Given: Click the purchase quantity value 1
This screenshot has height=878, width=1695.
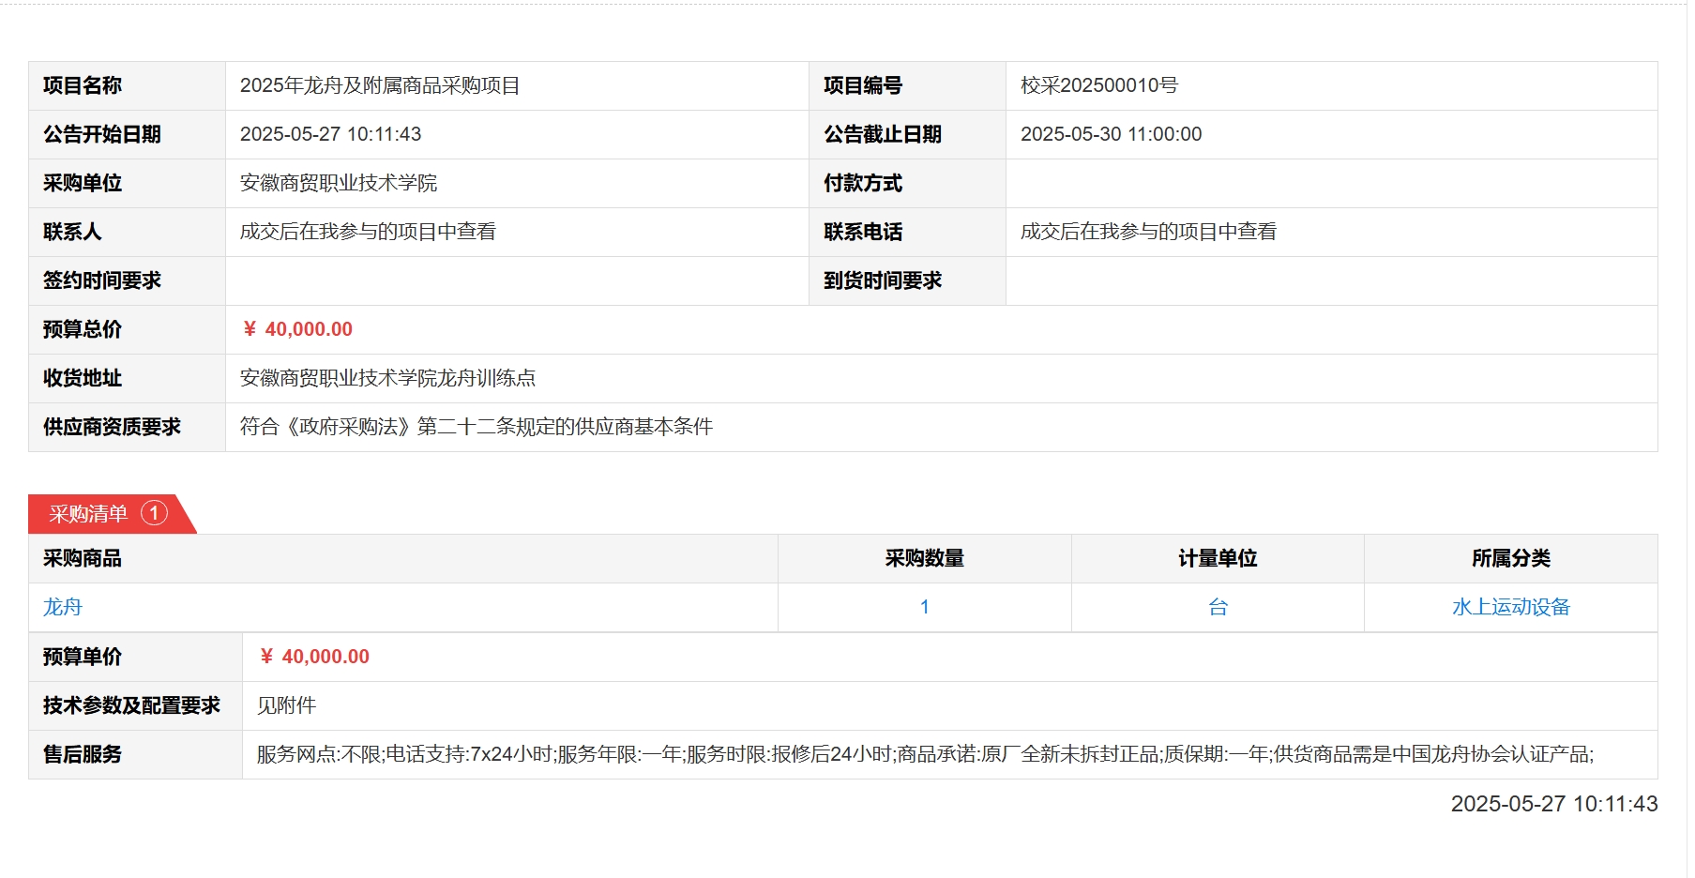Looking at the screenshot, I should tap(924, 607).
